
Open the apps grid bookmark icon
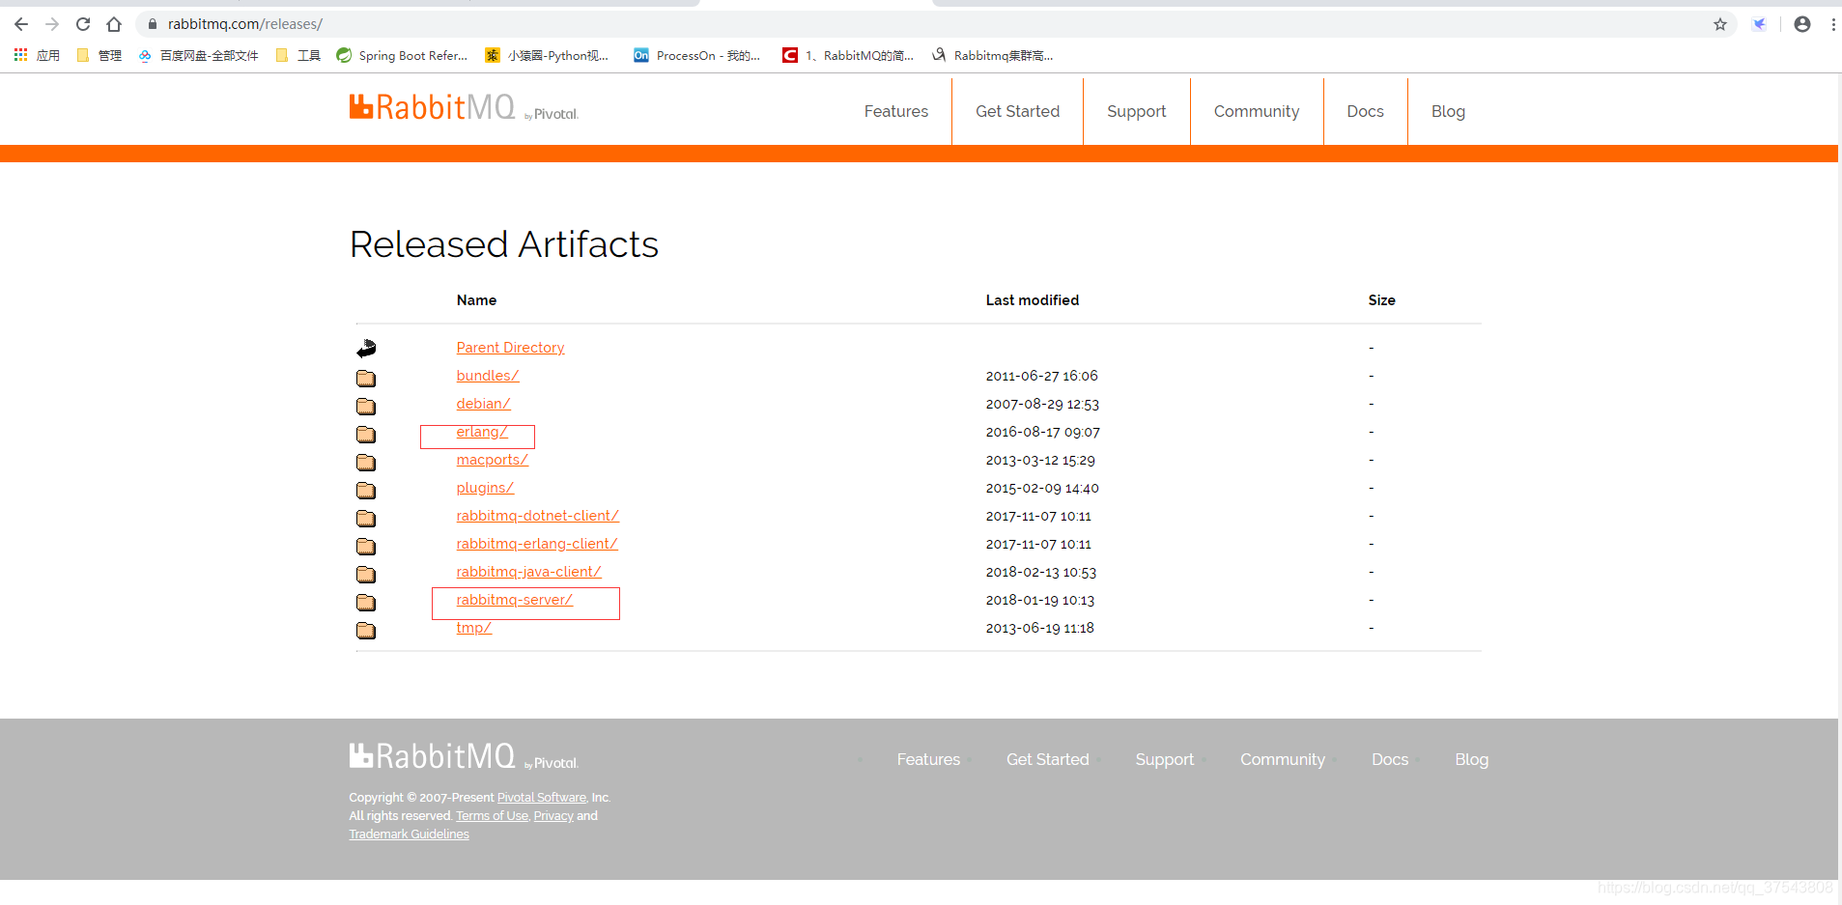(x=20, y=55)
